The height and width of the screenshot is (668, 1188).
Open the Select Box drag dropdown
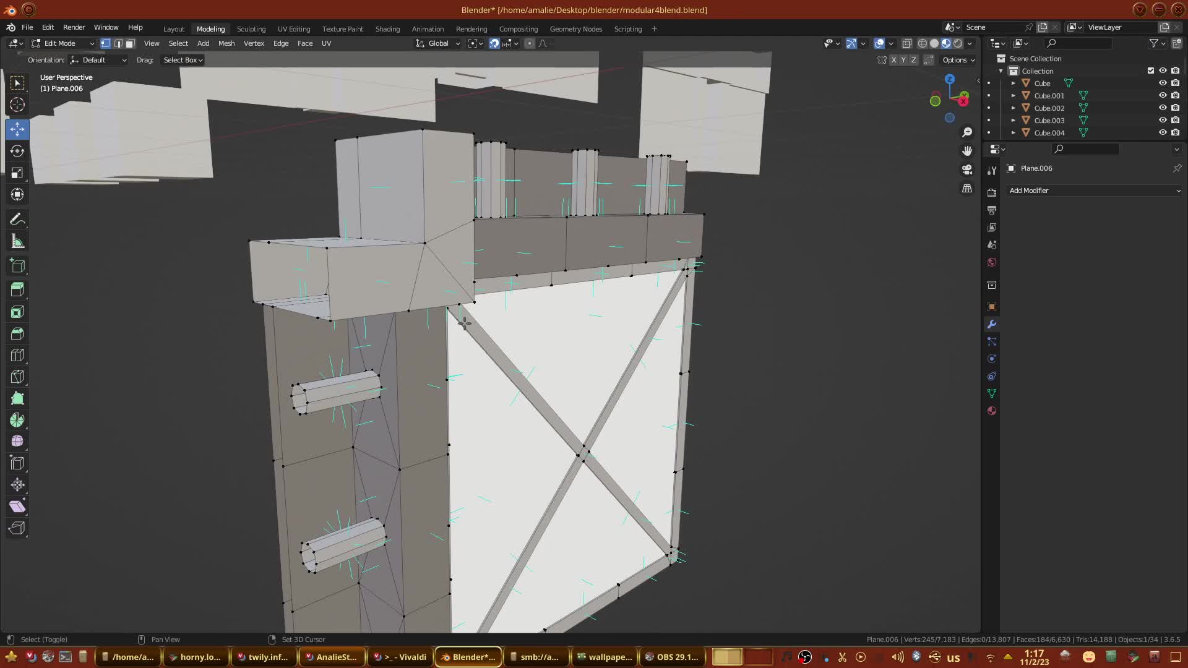(x=183, y=60)
